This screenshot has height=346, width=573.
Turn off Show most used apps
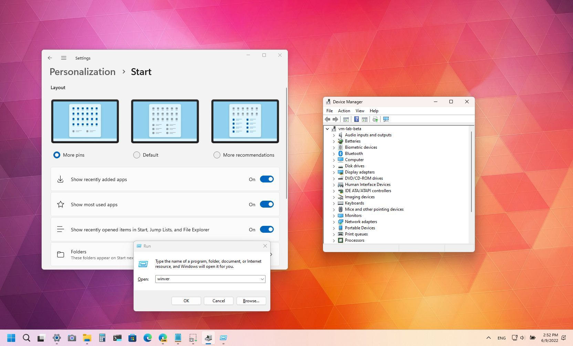(267, 204)
